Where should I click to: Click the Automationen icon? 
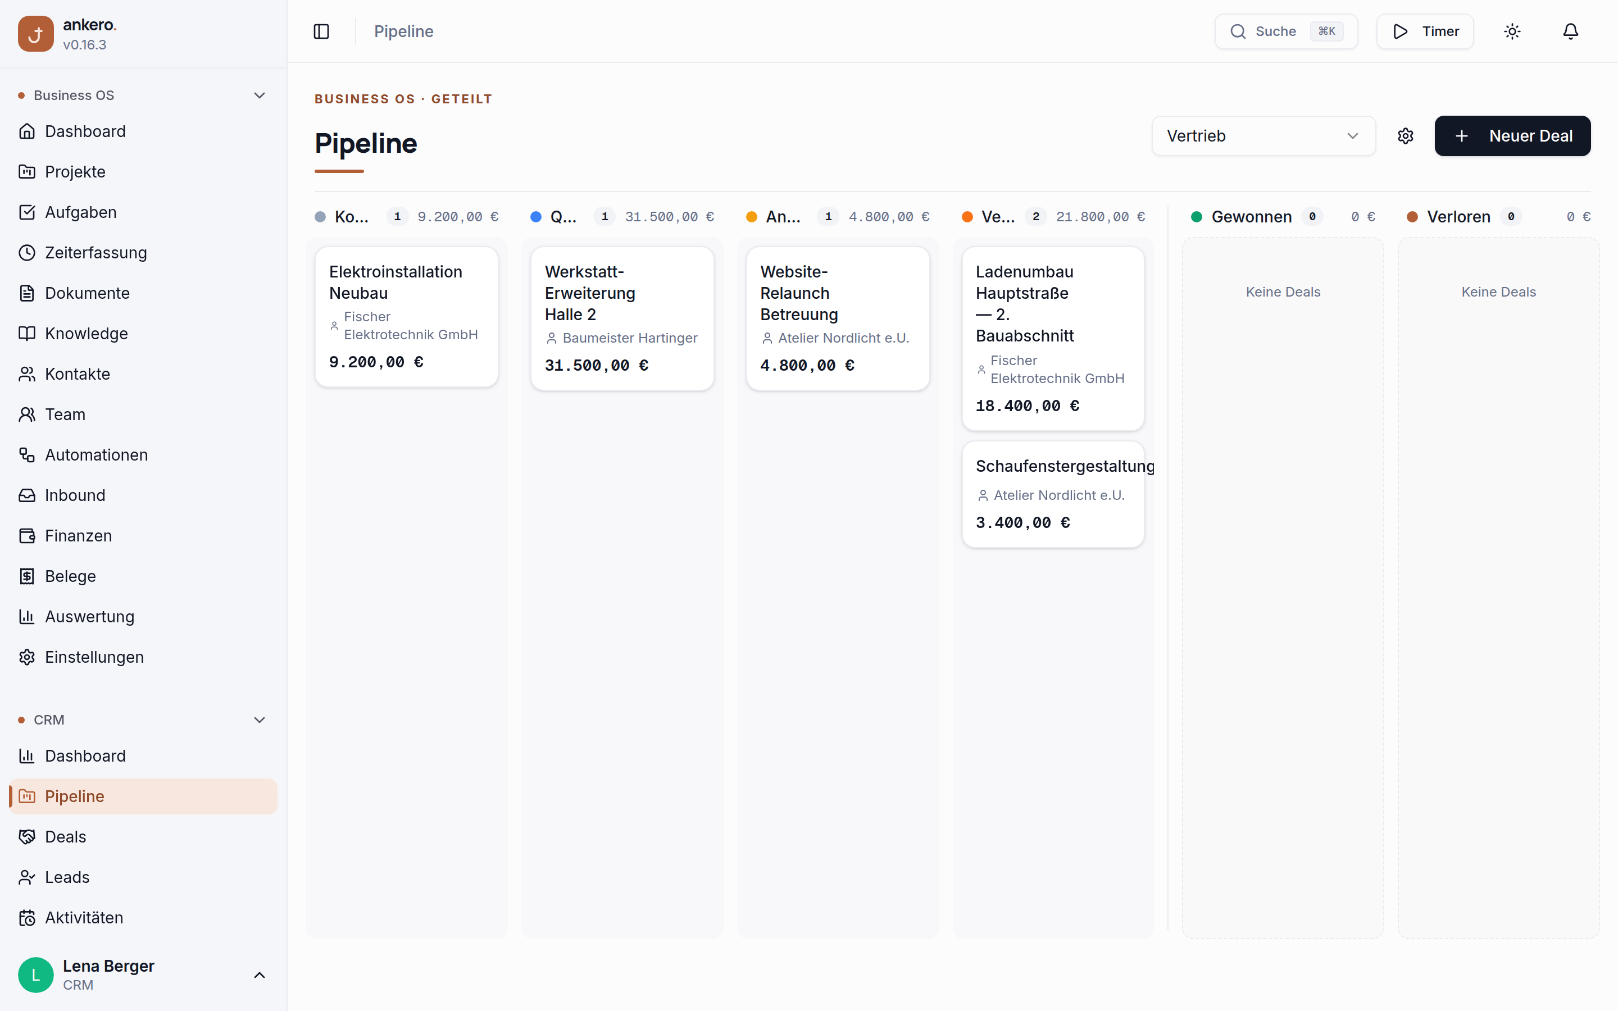pyautogui.click(x=27, y=455)
